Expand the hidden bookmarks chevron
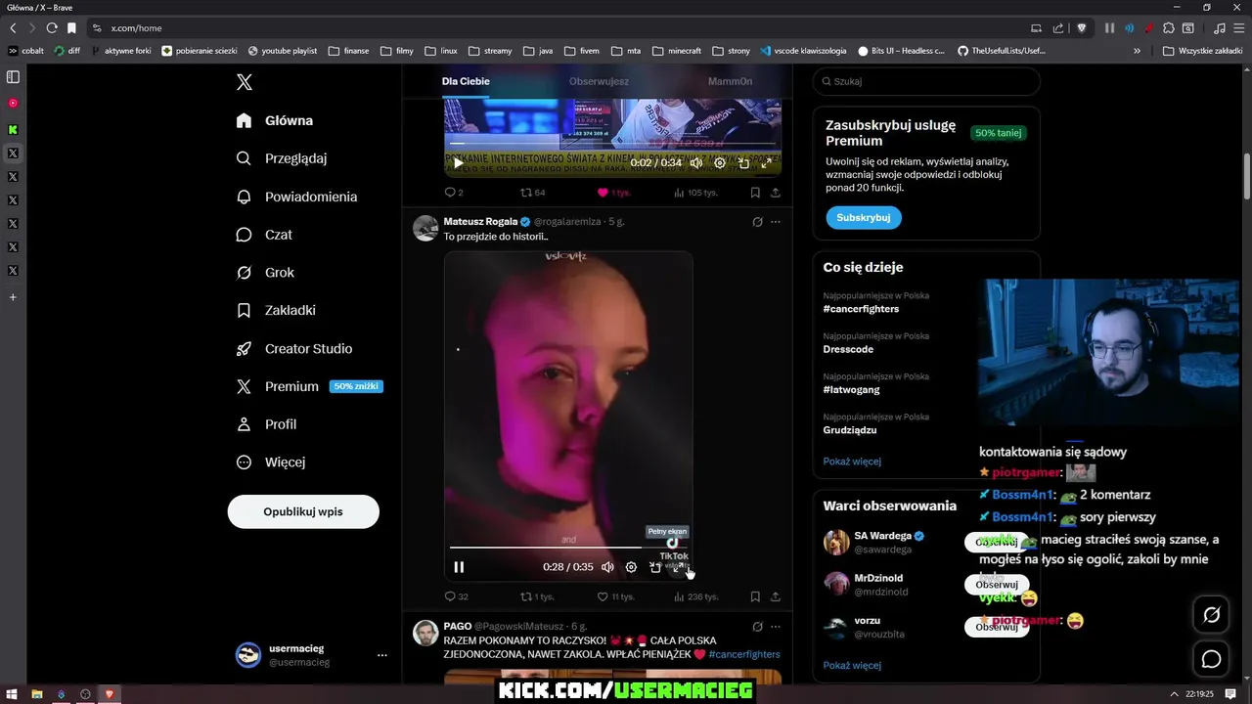The width and height of the screenshot is (1252, 704). [x=1137, y=51]
